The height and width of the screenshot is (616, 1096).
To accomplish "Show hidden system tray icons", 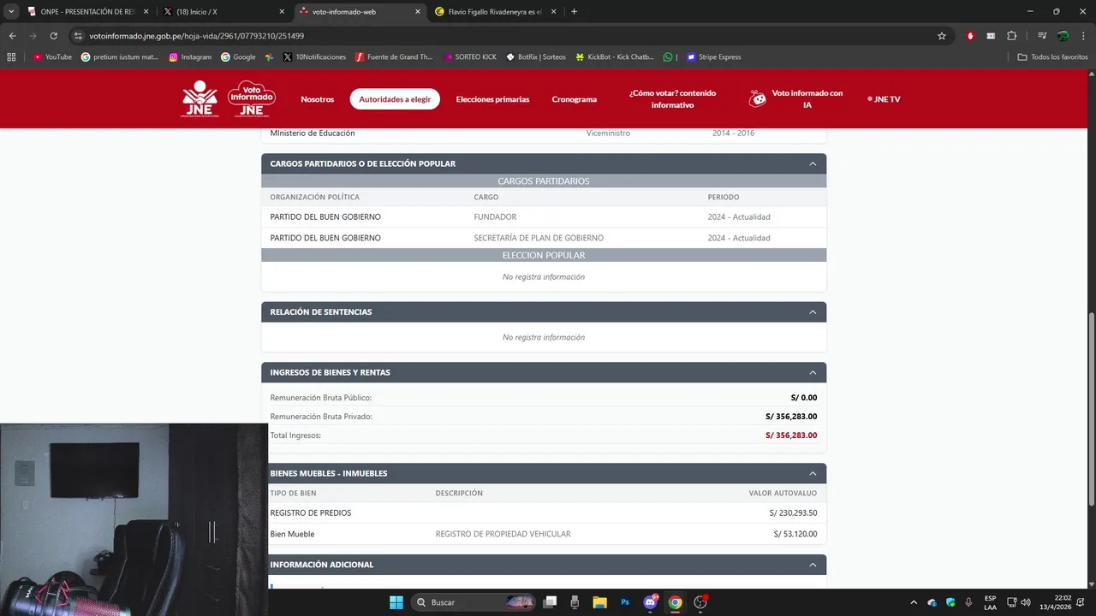I will [914, 602].
